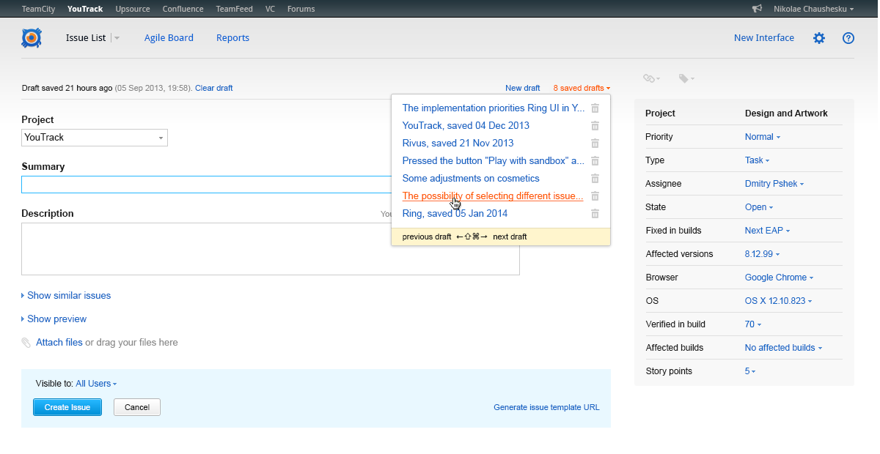The height and width of the screenshot is (454, 880).
Task: Delete the 'Ring, saved 05 Jan 2014' draft
Action: pos(595,214)
